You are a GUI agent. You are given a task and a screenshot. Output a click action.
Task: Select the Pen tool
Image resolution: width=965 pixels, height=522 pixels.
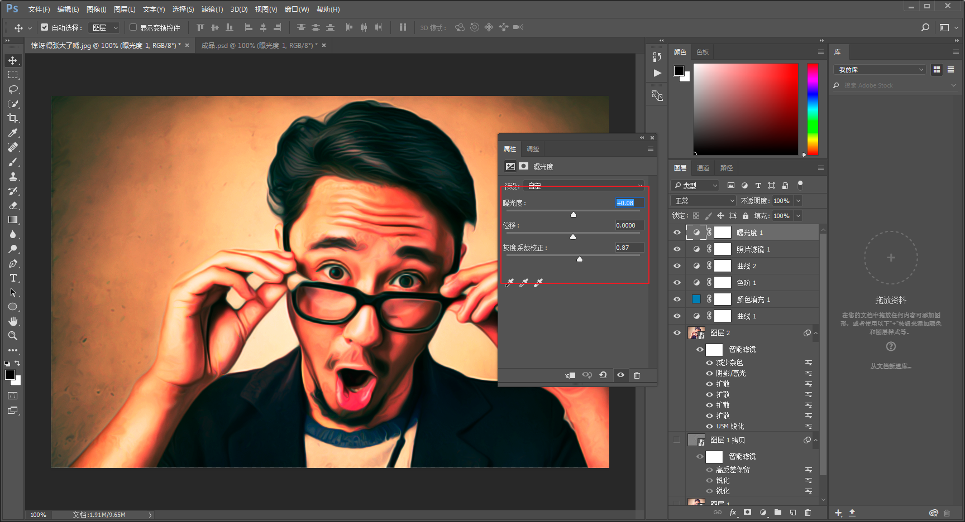point(13,263)
